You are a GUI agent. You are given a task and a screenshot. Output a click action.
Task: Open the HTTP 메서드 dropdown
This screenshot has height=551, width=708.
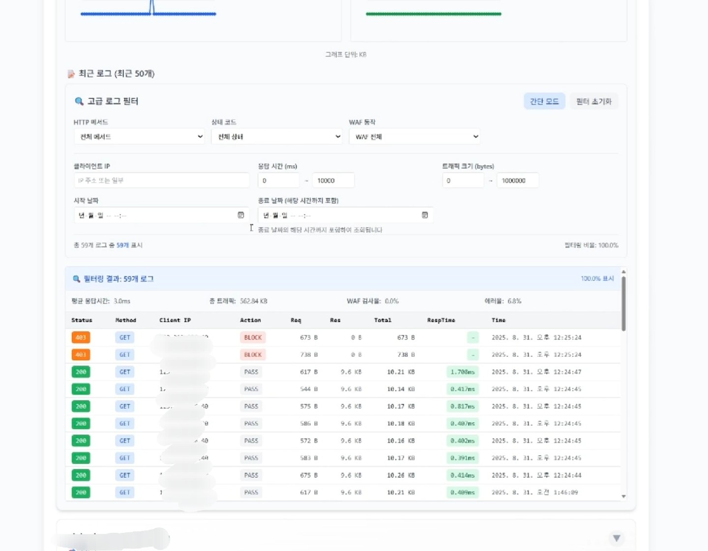click(139, 137)
